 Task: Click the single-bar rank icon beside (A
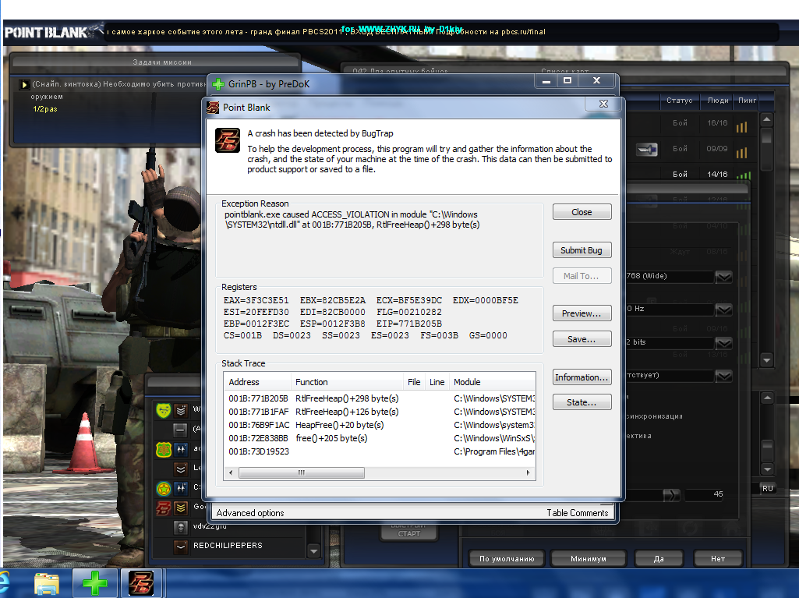[180, 430]
